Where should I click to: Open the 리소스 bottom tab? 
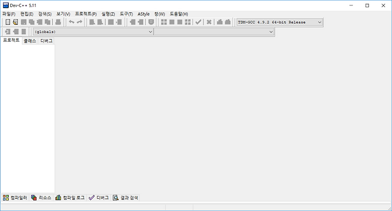click(x=41, y=197)
